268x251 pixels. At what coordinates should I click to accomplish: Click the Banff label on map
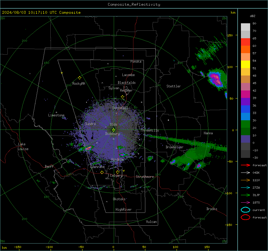49,166
